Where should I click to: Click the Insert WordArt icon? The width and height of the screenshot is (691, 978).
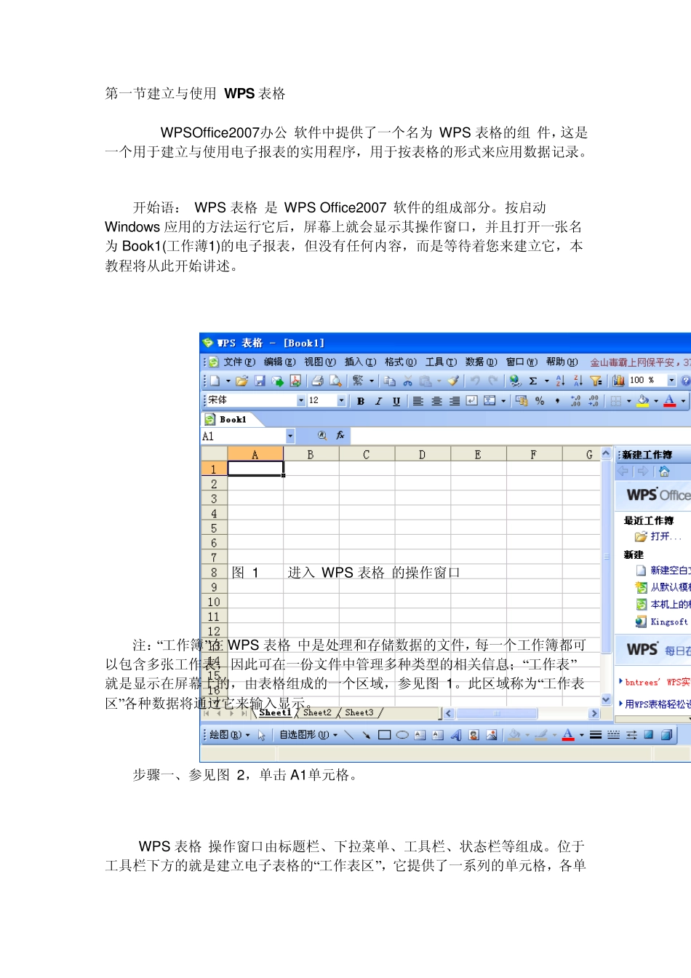coord(456,735)
